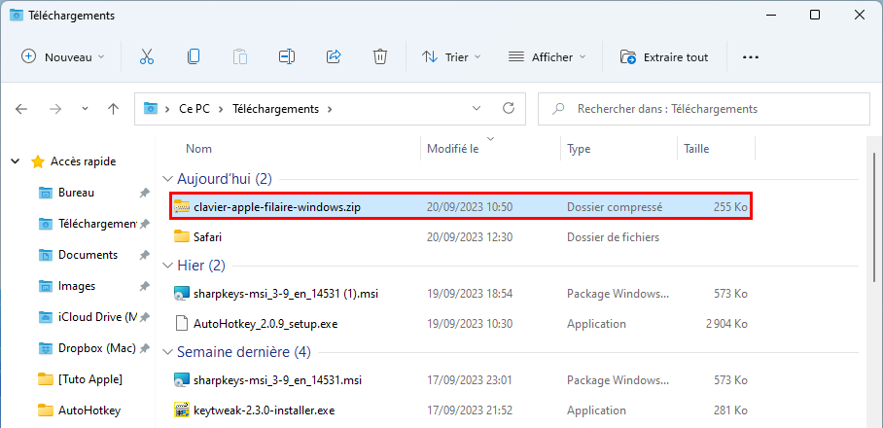Sort by the Nom column header
The width and height of the screenshot is (883, 428).
(x=198, y=149)
